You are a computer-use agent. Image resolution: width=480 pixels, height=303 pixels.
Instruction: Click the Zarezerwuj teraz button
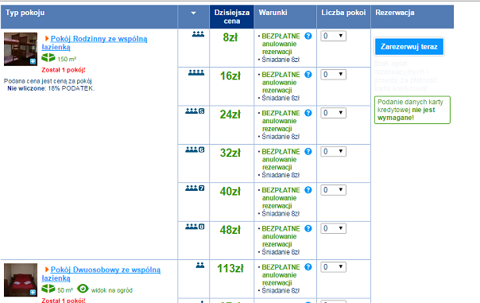[409, 47]
